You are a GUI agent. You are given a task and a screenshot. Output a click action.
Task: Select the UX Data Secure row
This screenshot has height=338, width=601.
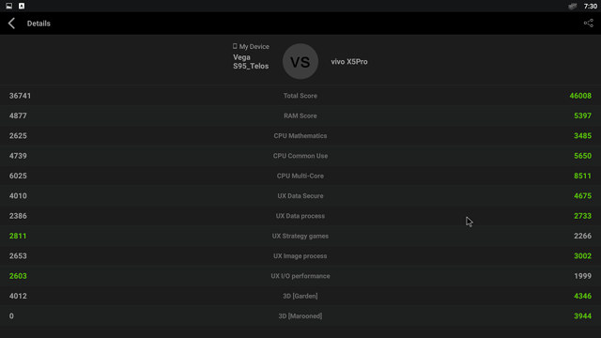pyautogui.click(x=300, y=196)
